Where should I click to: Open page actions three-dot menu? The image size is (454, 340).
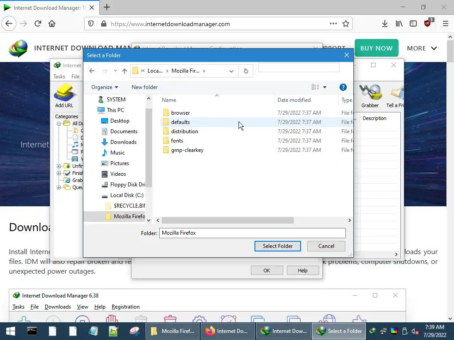333,24
